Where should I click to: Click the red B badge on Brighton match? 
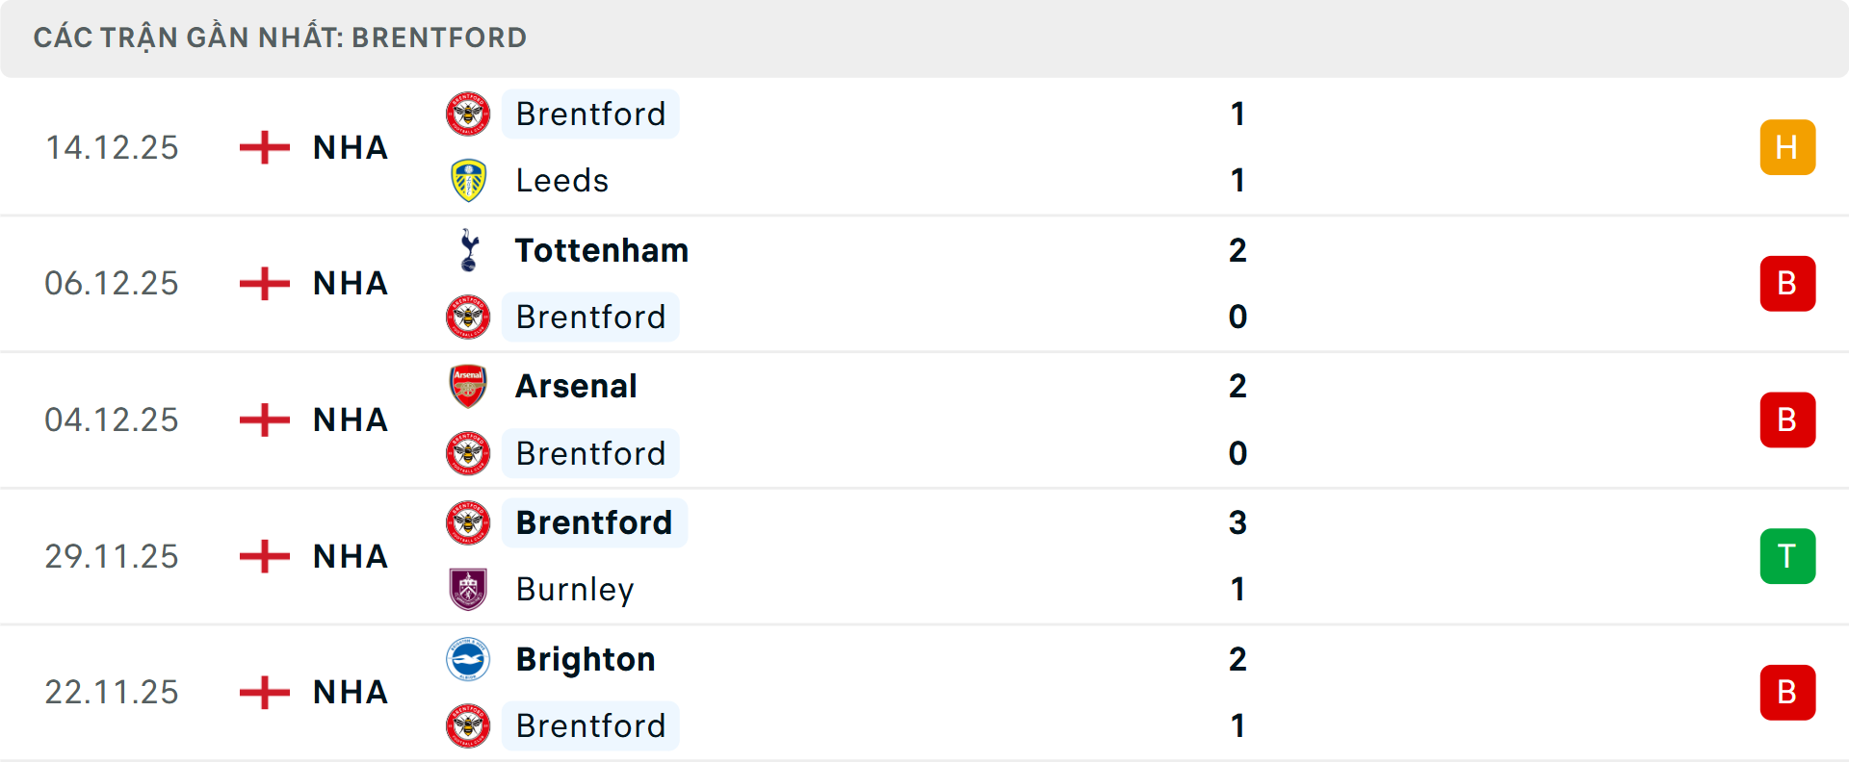(x=1787, y=693)
